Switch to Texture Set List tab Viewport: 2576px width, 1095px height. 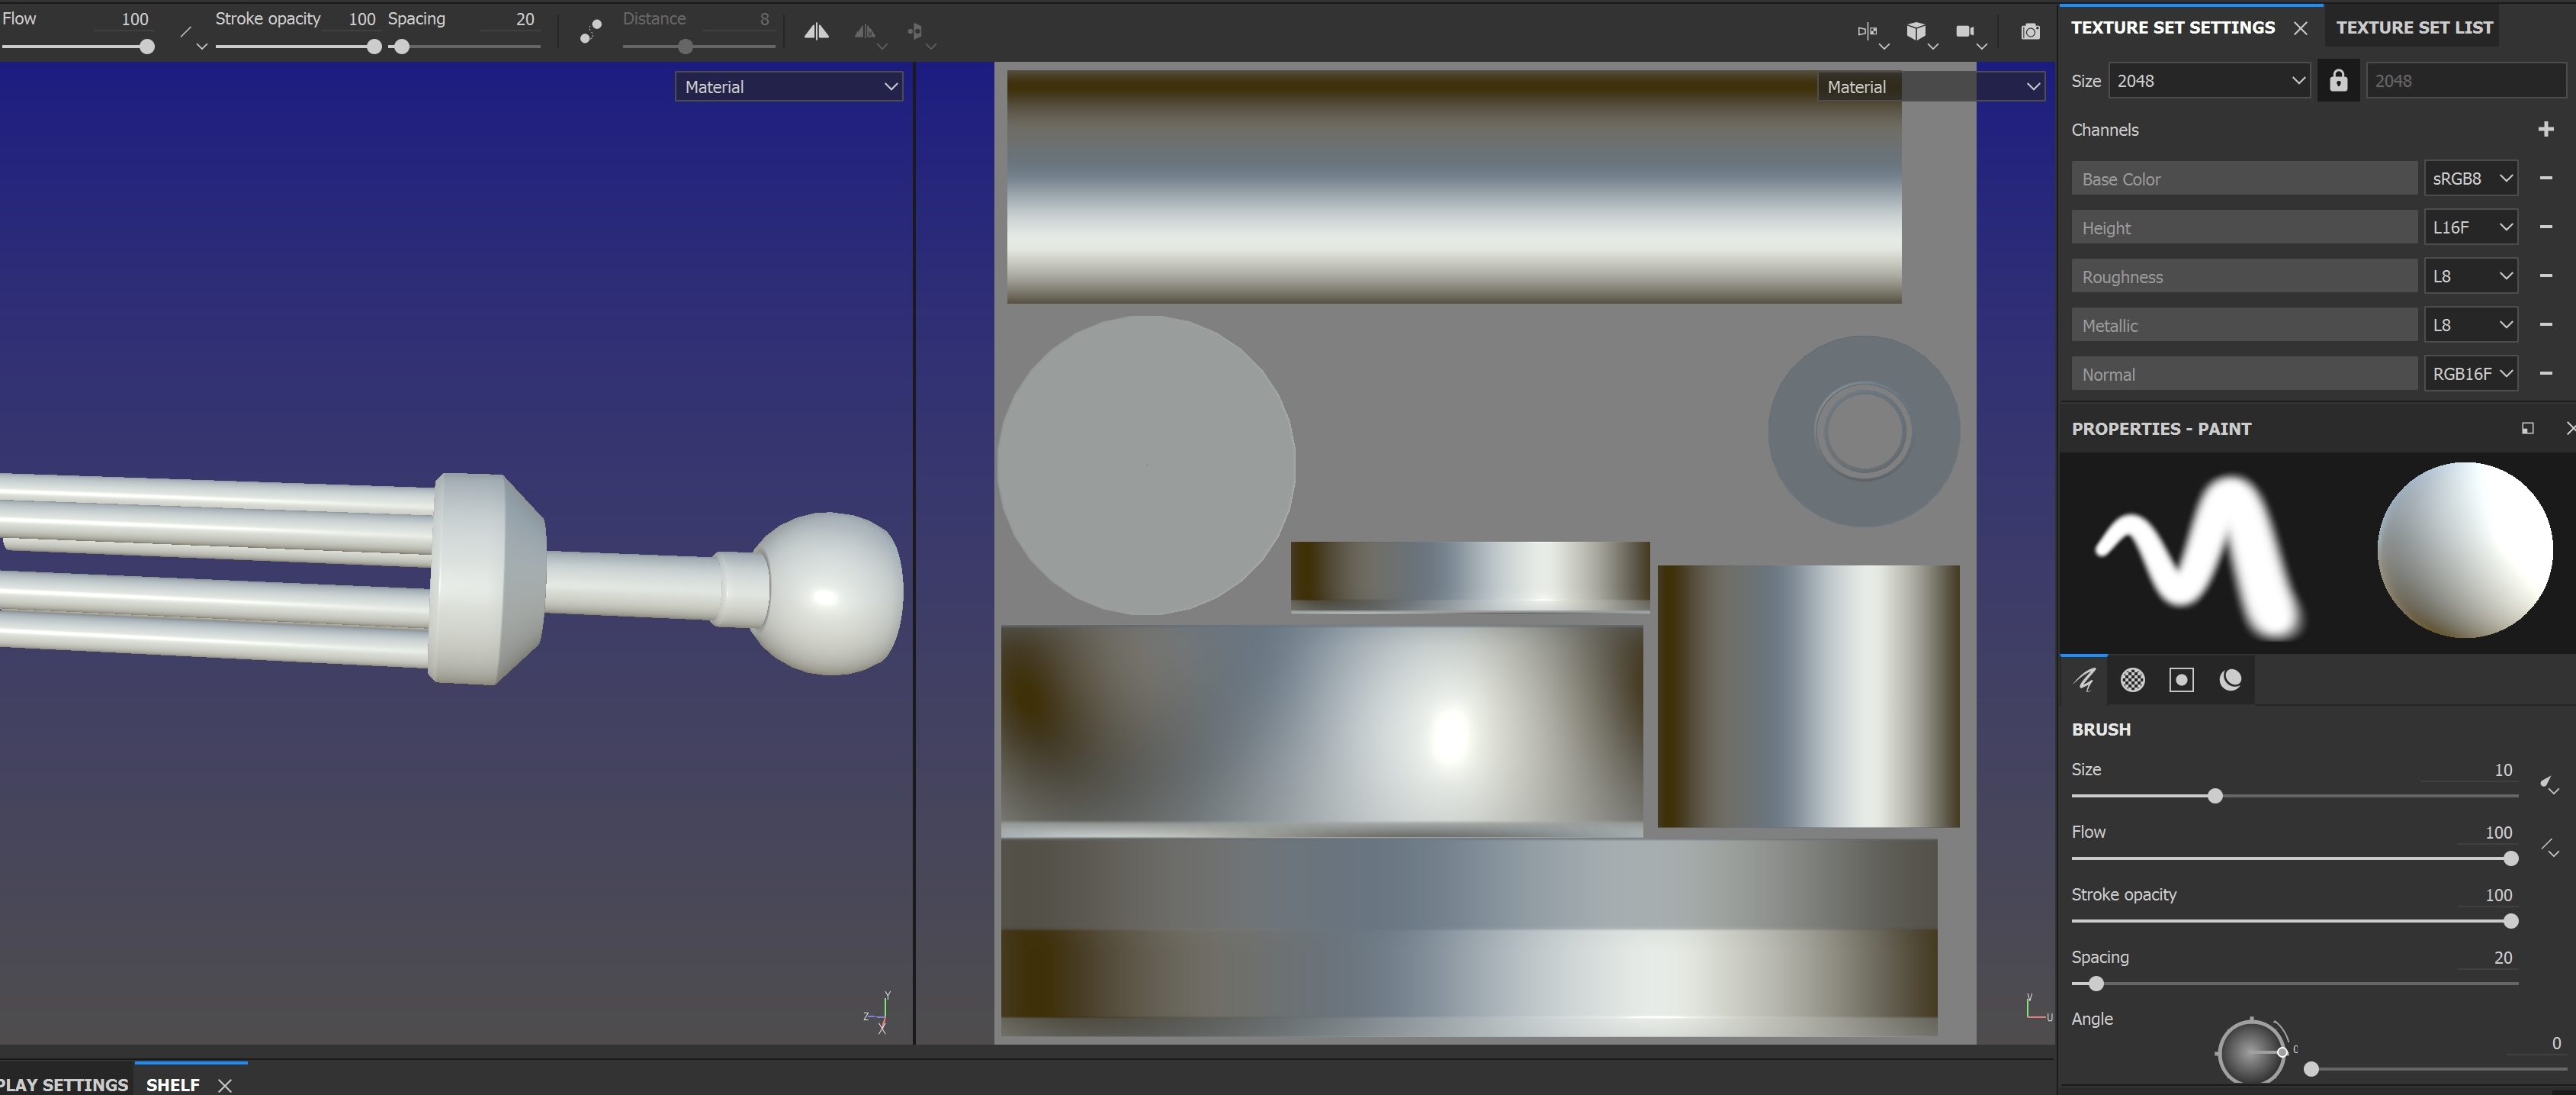pos(2413,27)
